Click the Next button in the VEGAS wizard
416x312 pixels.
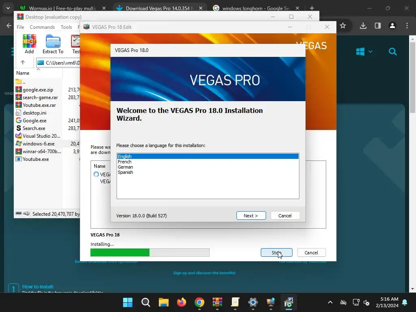point(251,216)
